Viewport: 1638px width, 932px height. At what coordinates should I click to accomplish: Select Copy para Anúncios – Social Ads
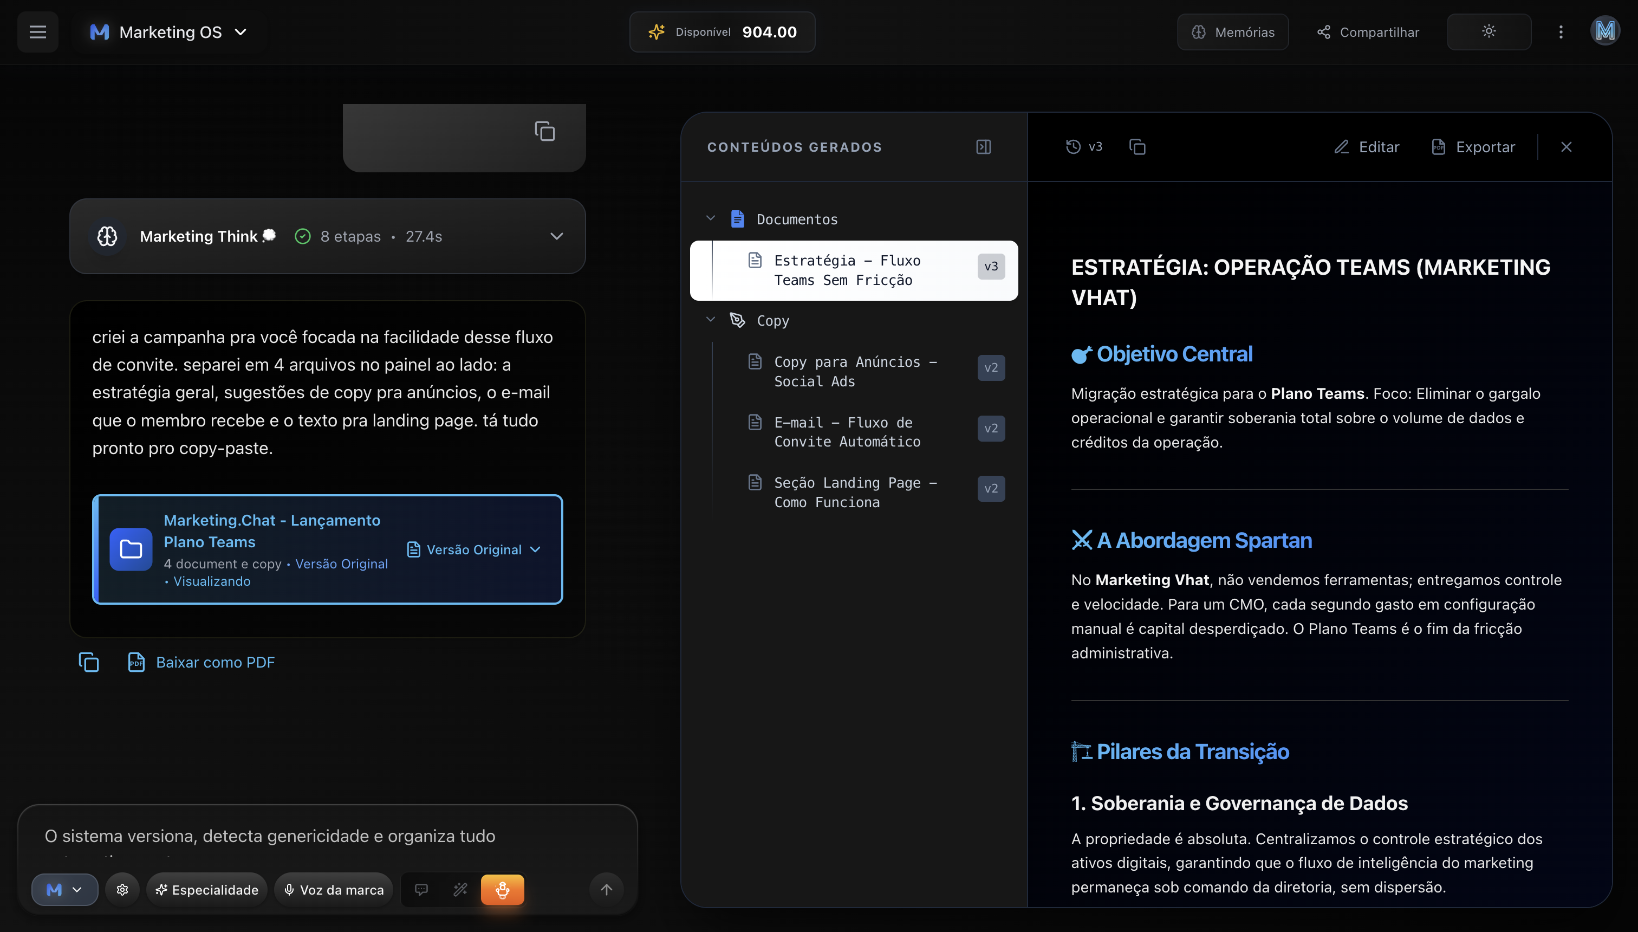click(x=855, y=371)
